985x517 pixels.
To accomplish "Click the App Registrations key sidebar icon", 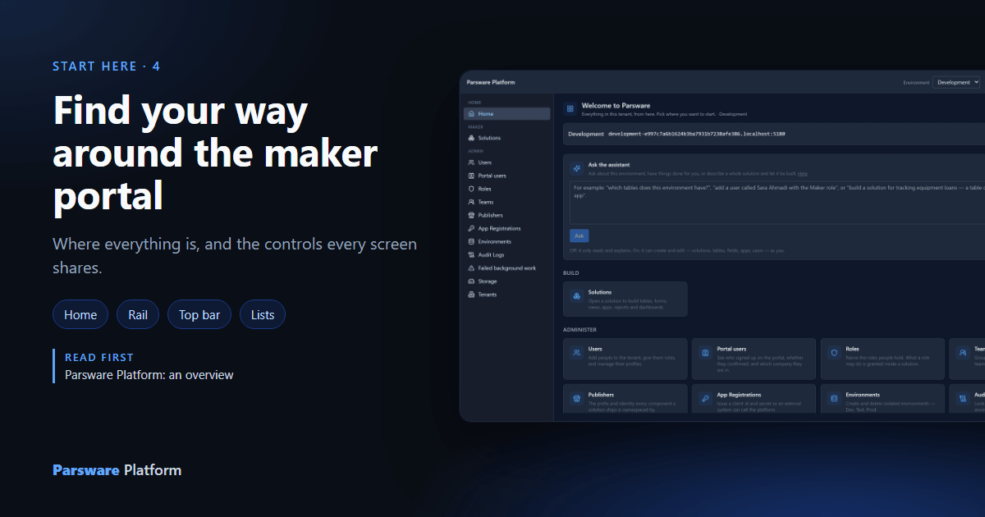I will (471, 228).
